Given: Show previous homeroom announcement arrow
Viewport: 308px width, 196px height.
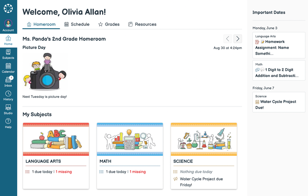Looking at the screenshot, I should (228, 39).
